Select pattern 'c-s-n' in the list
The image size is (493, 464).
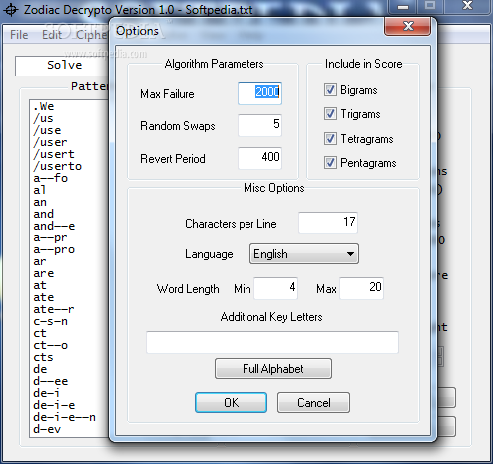tap(50, 321)
